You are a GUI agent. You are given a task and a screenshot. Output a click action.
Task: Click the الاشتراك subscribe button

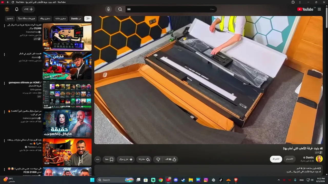276,159
